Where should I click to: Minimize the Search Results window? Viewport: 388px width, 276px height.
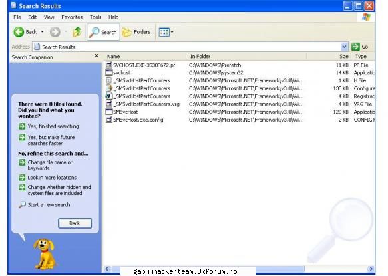click(x=347, y=6)
